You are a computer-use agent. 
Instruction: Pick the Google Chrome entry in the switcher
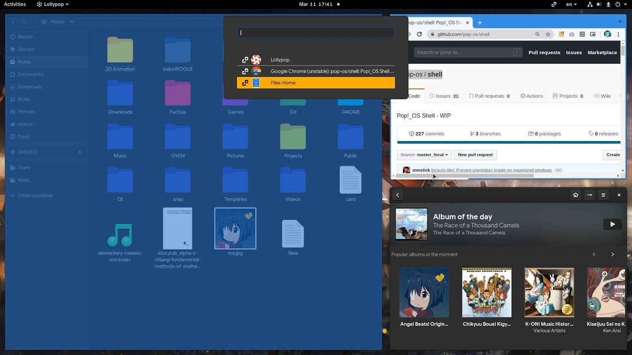pos(316,71)
